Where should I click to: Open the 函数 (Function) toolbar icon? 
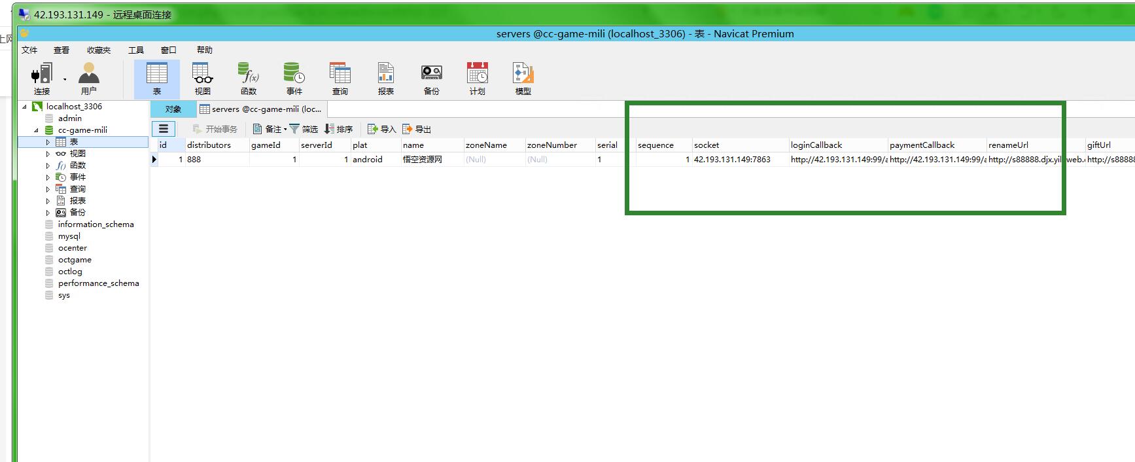click(249, 78)
